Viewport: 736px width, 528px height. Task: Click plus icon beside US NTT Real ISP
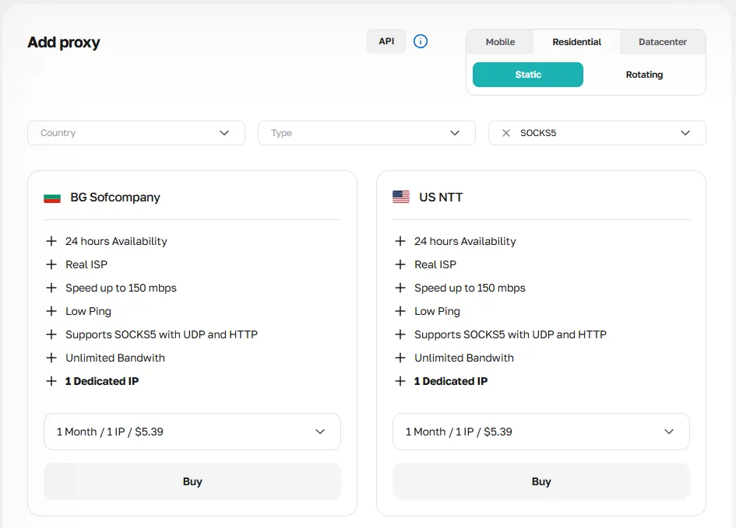(x=400, y=264)
